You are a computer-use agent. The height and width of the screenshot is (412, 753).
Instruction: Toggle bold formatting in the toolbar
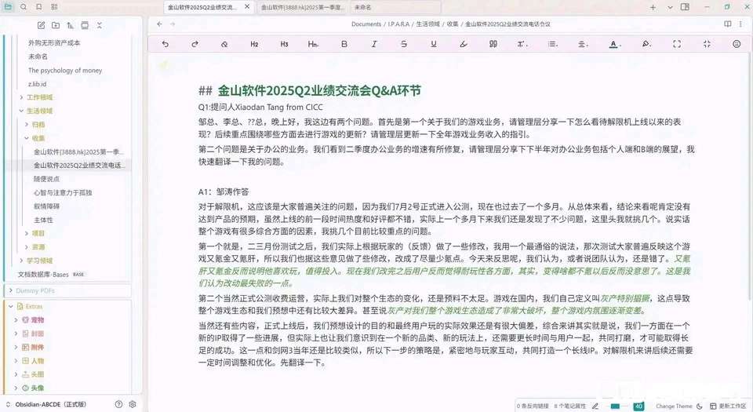344,44
